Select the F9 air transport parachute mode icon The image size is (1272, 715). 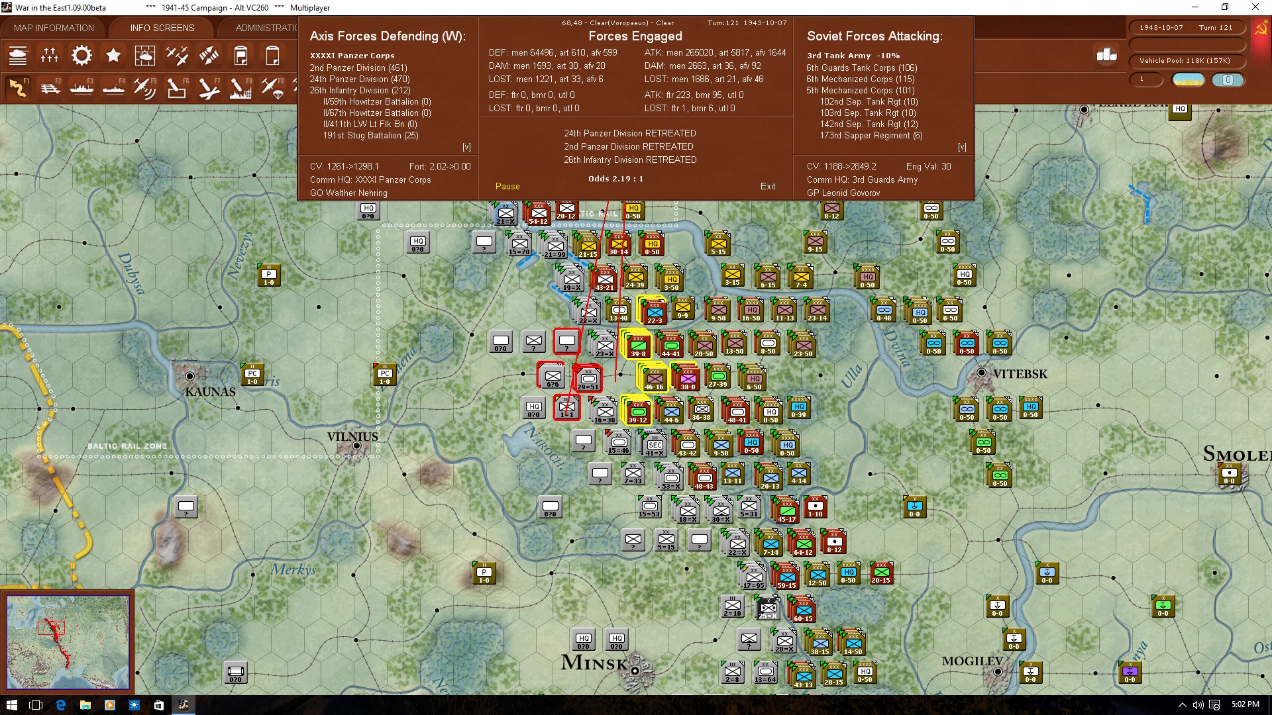tap(272, 87)
